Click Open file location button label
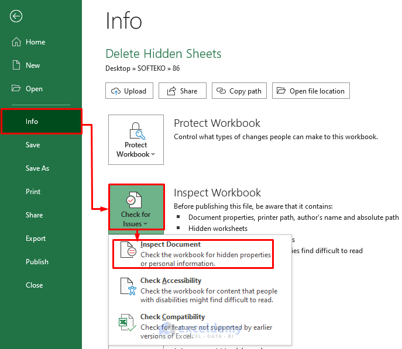Screen dimensions: 402x349 (x=317, y=91)
